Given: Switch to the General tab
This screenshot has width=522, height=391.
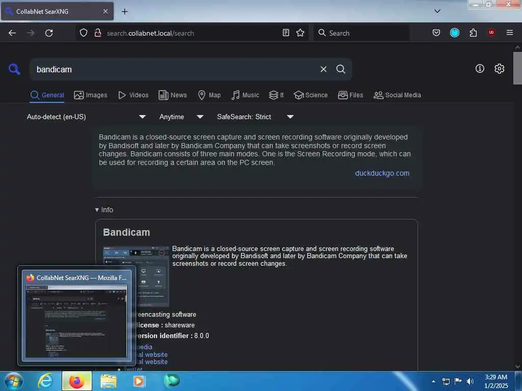Looking at the screenshot, I should 47,95.
